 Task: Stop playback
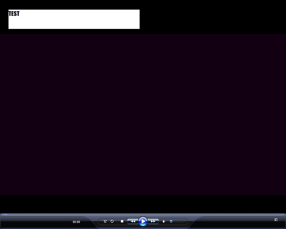coord(122,221)
